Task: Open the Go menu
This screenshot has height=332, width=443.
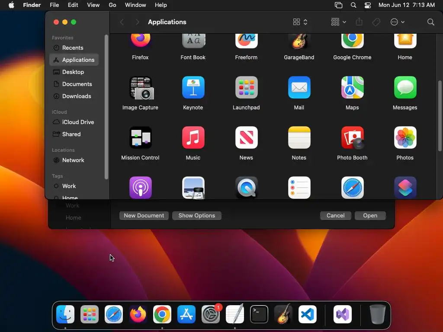Action: (112, 5)
